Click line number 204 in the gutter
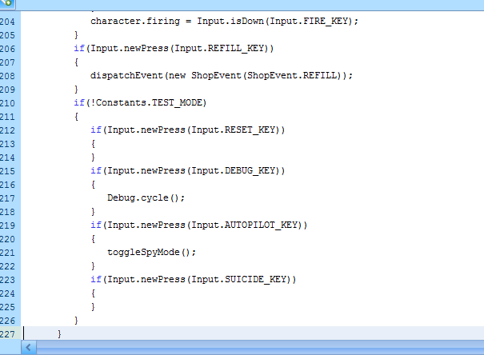 [7, 22]
